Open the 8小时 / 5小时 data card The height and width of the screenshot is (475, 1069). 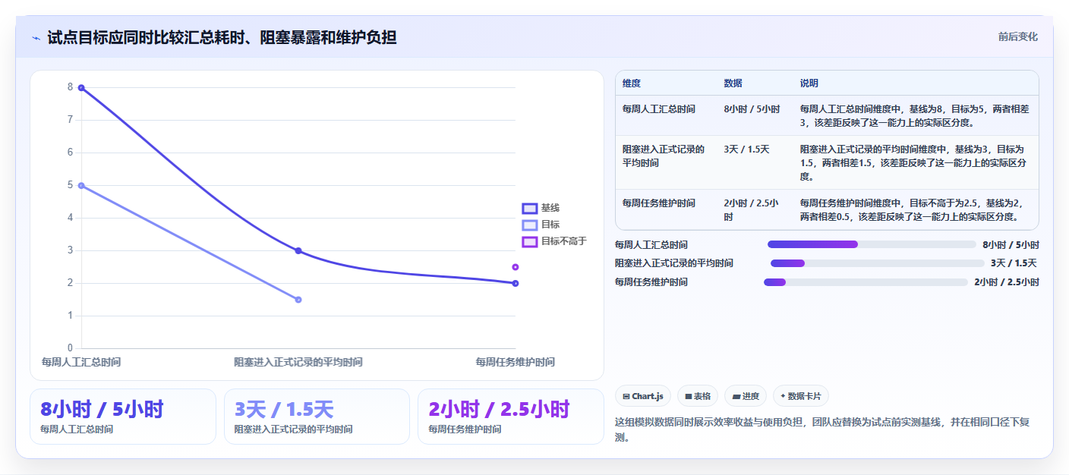click(123, 417)
